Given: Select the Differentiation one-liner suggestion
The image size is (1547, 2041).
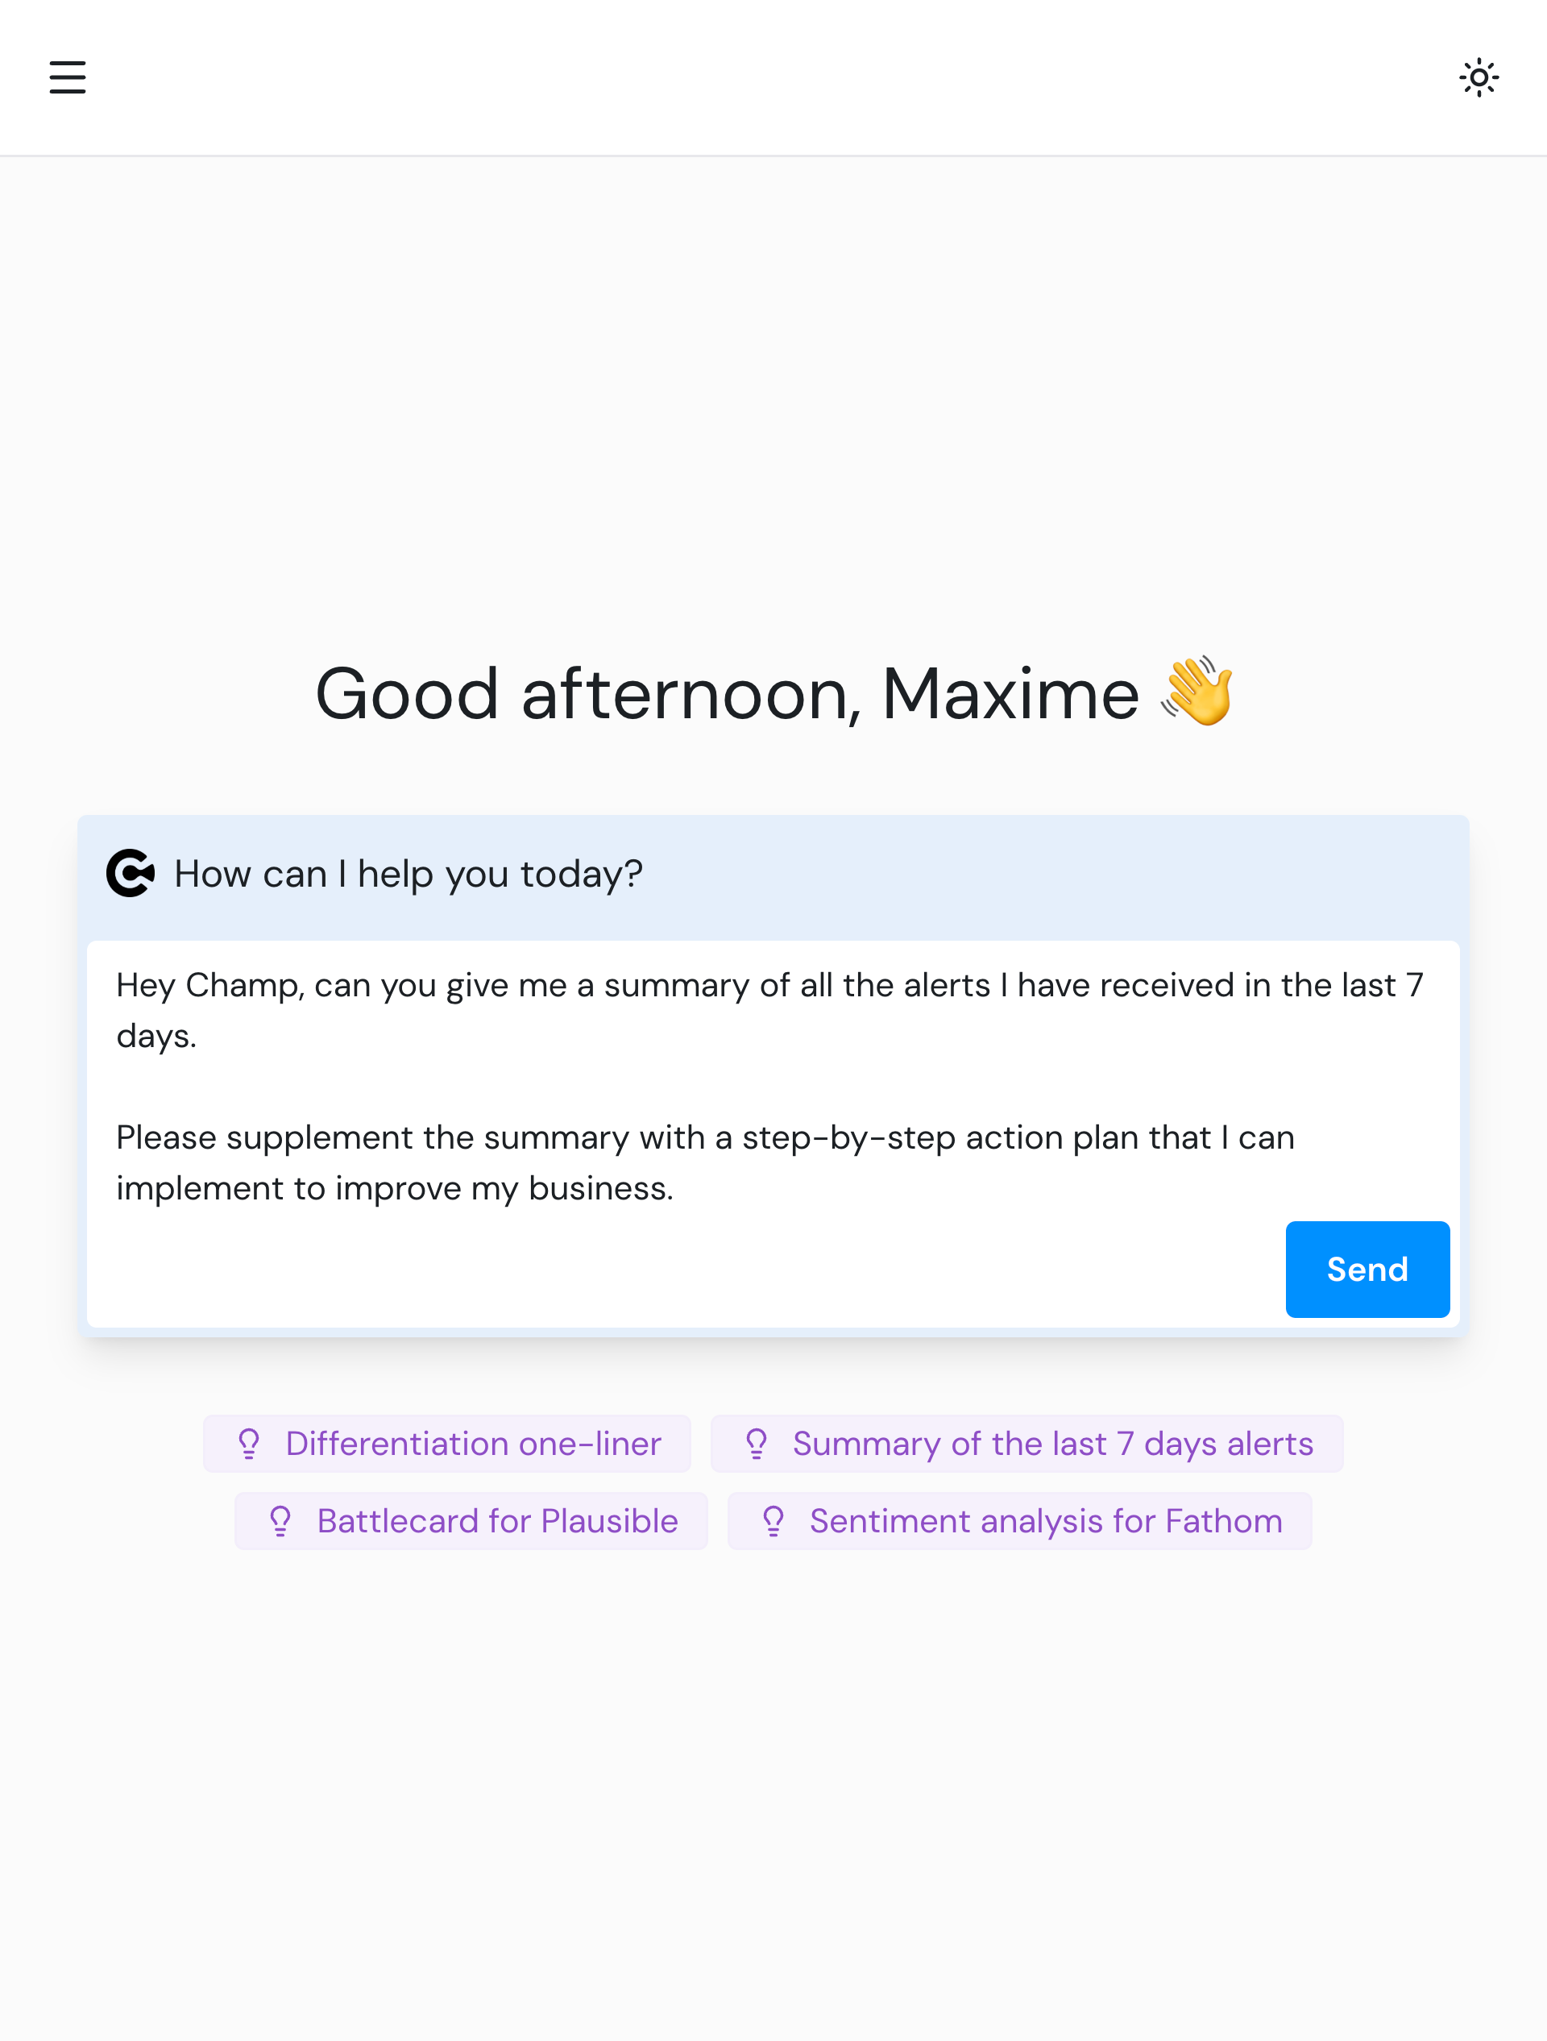Looking at the screenshot, I should tap(472, 1443).
